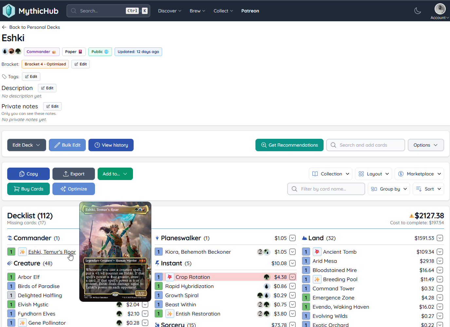The height and width of the screenshot is (327, 450).
Task: Click the MythicHub gem logo
Action: pos(9,10)
